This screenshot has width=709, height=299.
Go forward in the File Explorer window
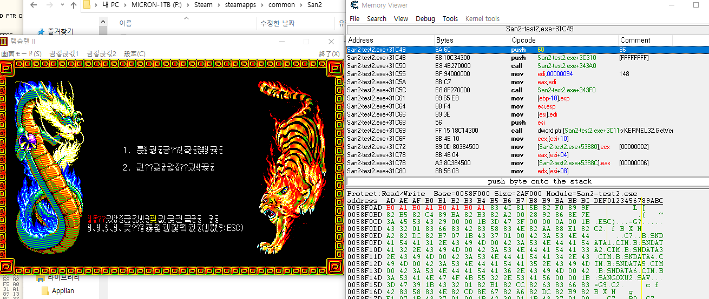point(49,5)
